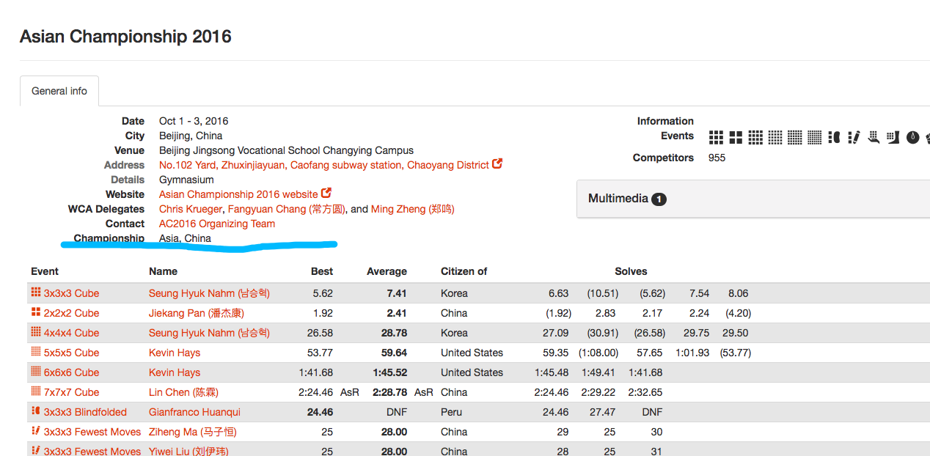The width and height of the screenshot is (930, 456).
Task: Click the With Feet foot icon in Events list
Action: pos(893,137)
